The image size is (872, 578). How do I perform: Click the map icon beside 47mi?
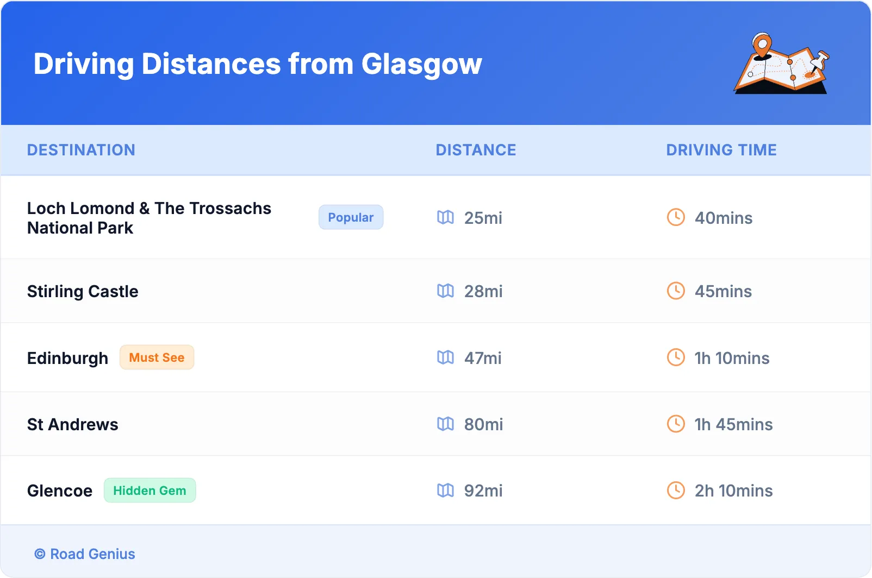tap(445, 357)
